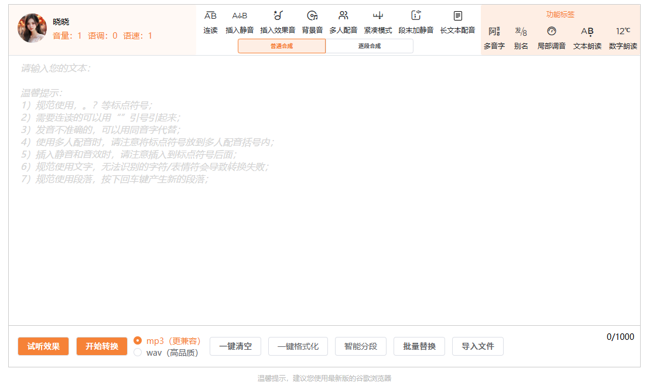Viewport: 653px width, 392px height.
Task: Enable 紧凑模式 compact mode
Action: (x=377, y=23)
